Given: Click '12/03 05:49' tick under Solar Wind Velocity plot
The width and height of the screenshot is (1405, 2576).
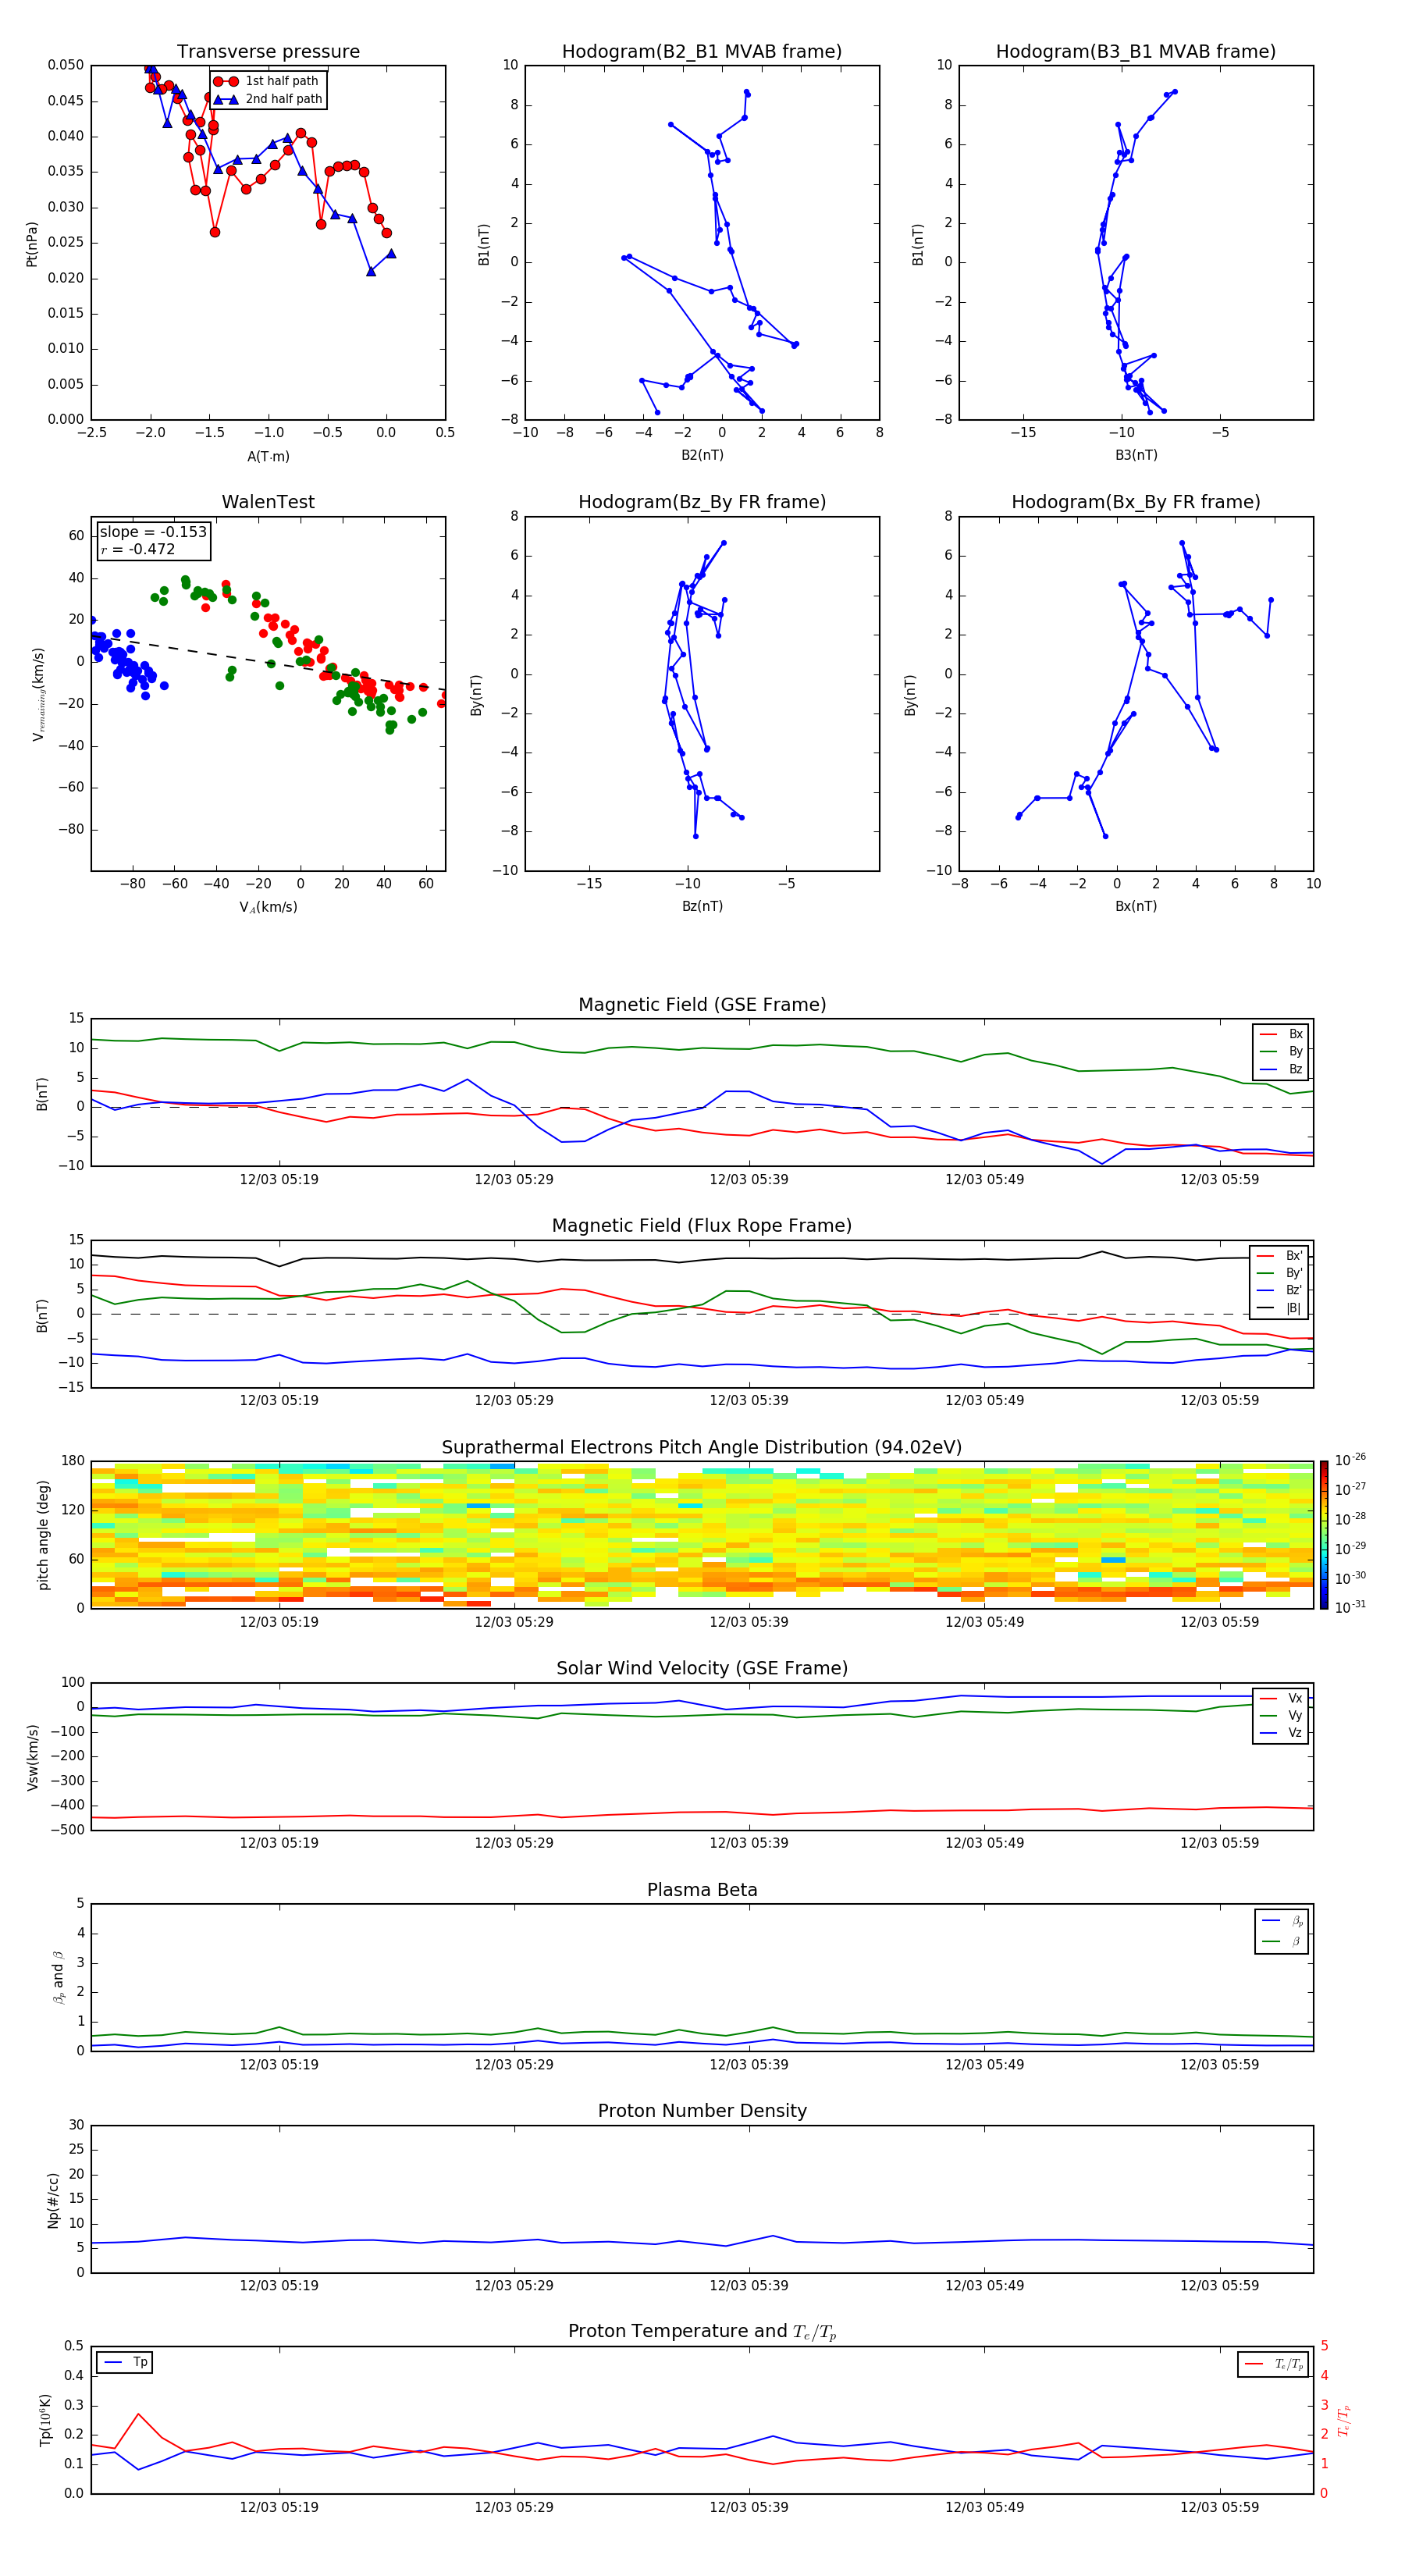Looking at the screenshot, I should 984,1842.
